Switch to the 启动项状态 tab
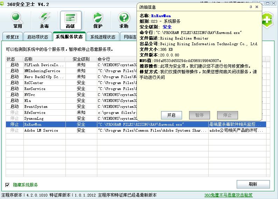 pyautogui.click(x=37, y=37)
